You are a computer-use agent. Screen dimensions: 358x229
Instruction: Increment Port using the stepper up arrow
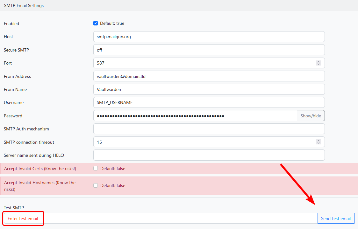click(318, 61)
